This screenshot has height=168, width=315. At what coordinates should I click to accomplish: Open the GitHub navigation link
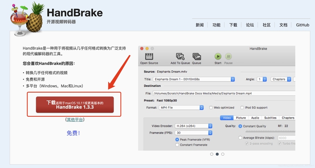coord(302,25)
